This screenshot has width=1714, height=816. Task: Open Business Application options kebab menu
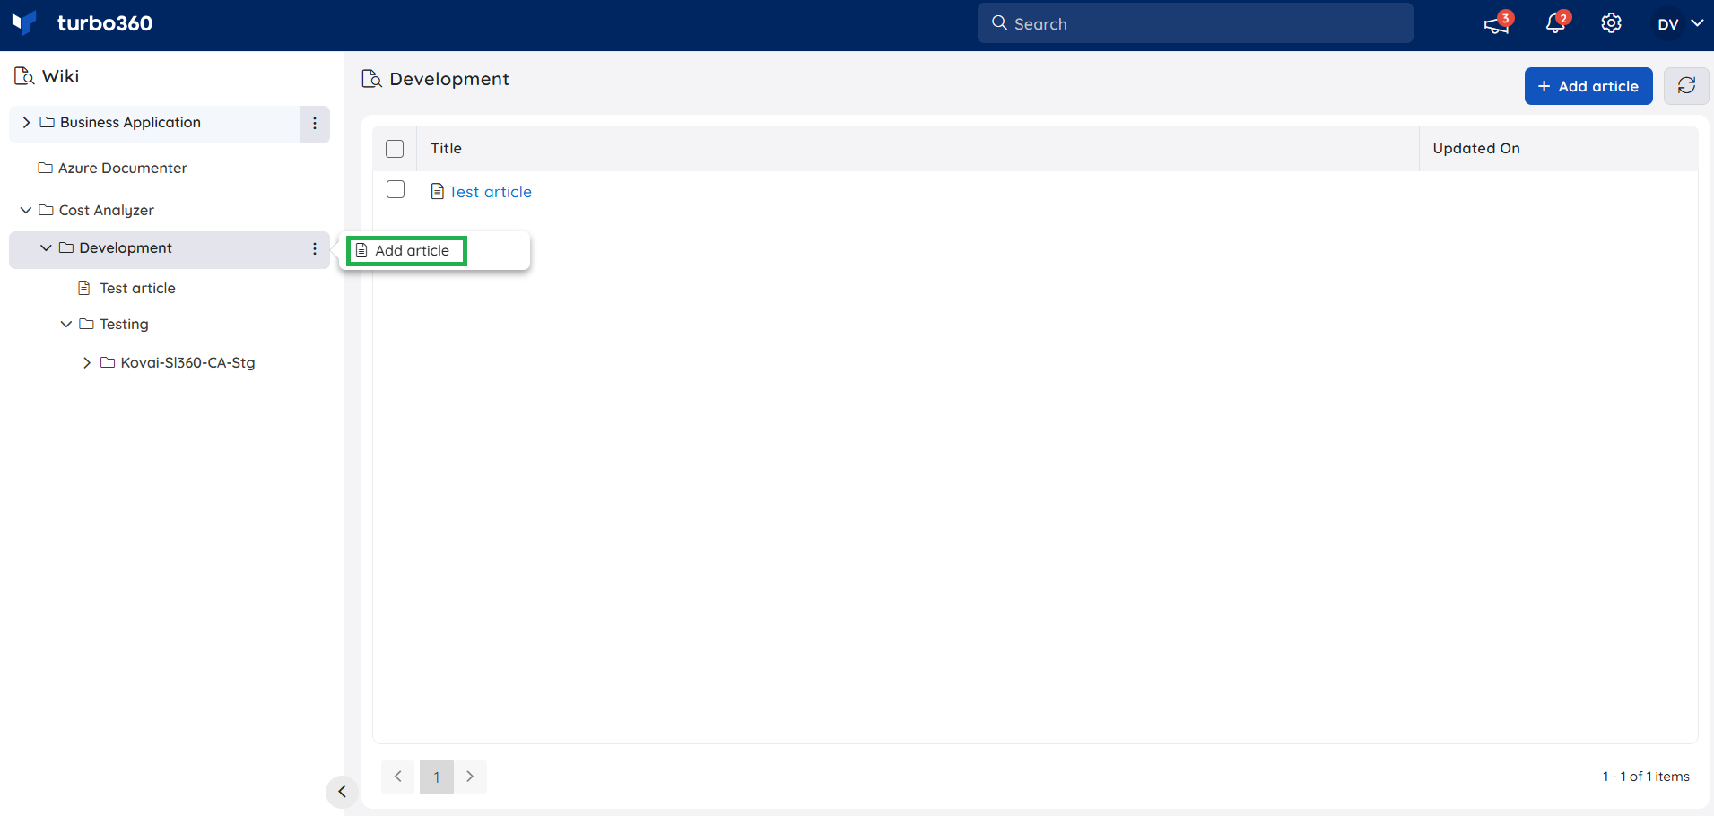click(315, 124)
